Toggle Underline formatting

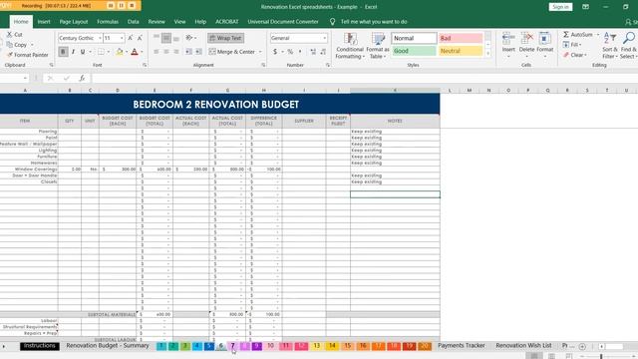(83, 52)
